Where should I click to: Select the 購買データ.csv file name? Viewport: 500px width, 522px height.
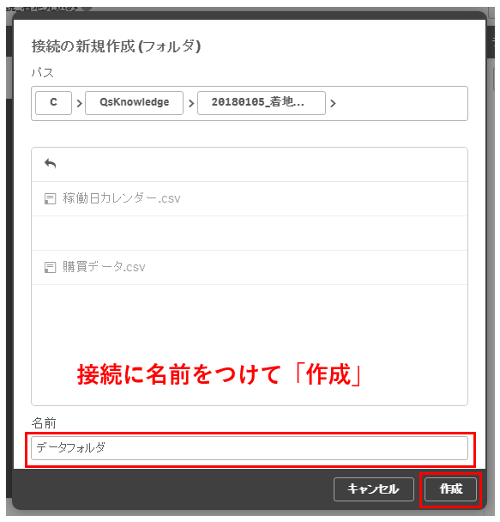[104, 267]
